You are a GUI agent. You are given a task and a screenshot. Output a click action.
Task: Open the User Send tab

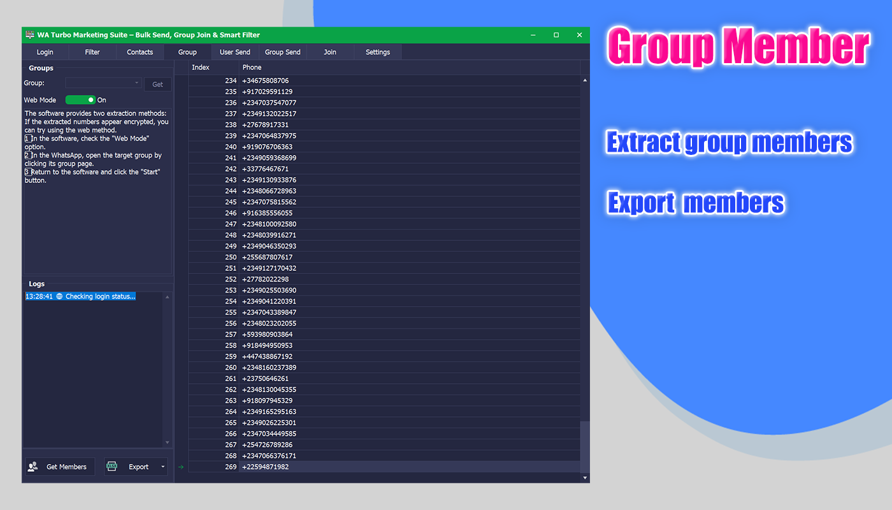235,52
